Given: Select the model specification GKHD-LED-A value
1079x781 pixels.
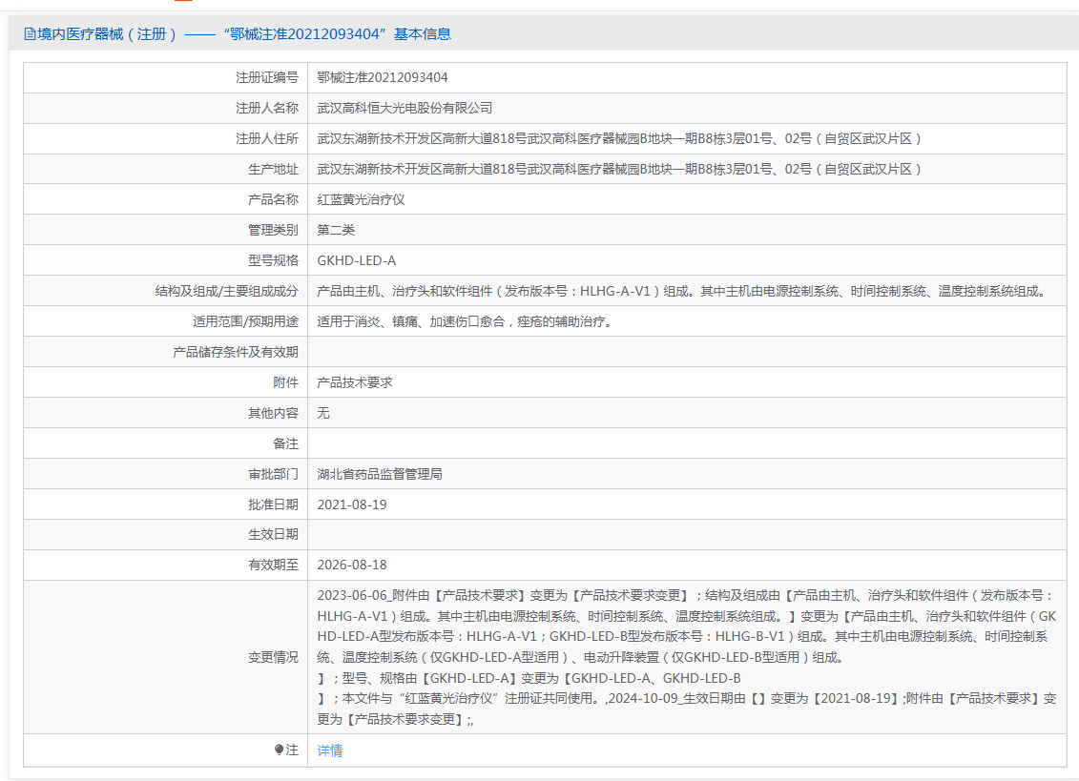Looking at the screenshot, I should point(357,260).
